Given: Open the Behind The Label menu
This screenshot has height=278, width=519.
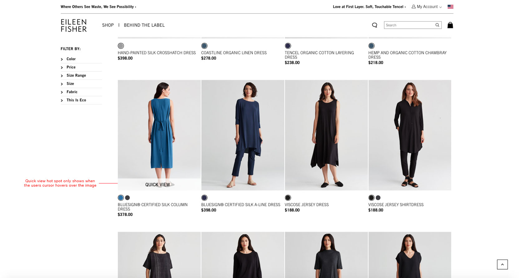Looking at the screenshot, I should (x=144, y=25).
